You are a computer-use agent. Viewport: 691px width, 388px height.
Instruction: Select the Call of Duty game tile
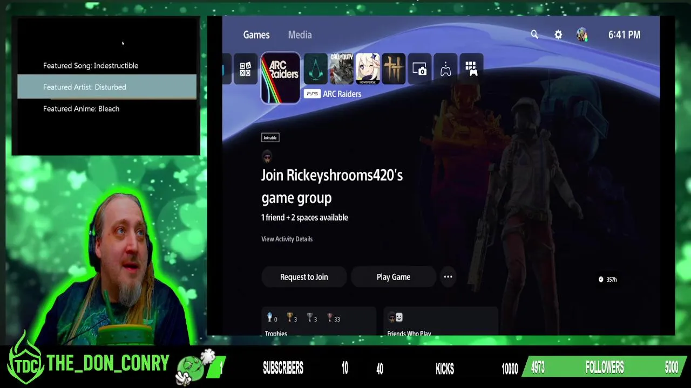[341, 69]
